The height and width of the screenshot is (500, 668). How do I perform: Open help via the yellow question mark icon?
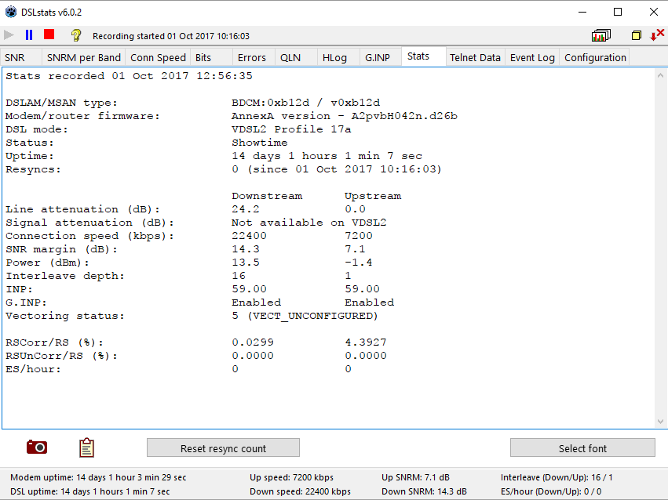[x=76, y=34]
